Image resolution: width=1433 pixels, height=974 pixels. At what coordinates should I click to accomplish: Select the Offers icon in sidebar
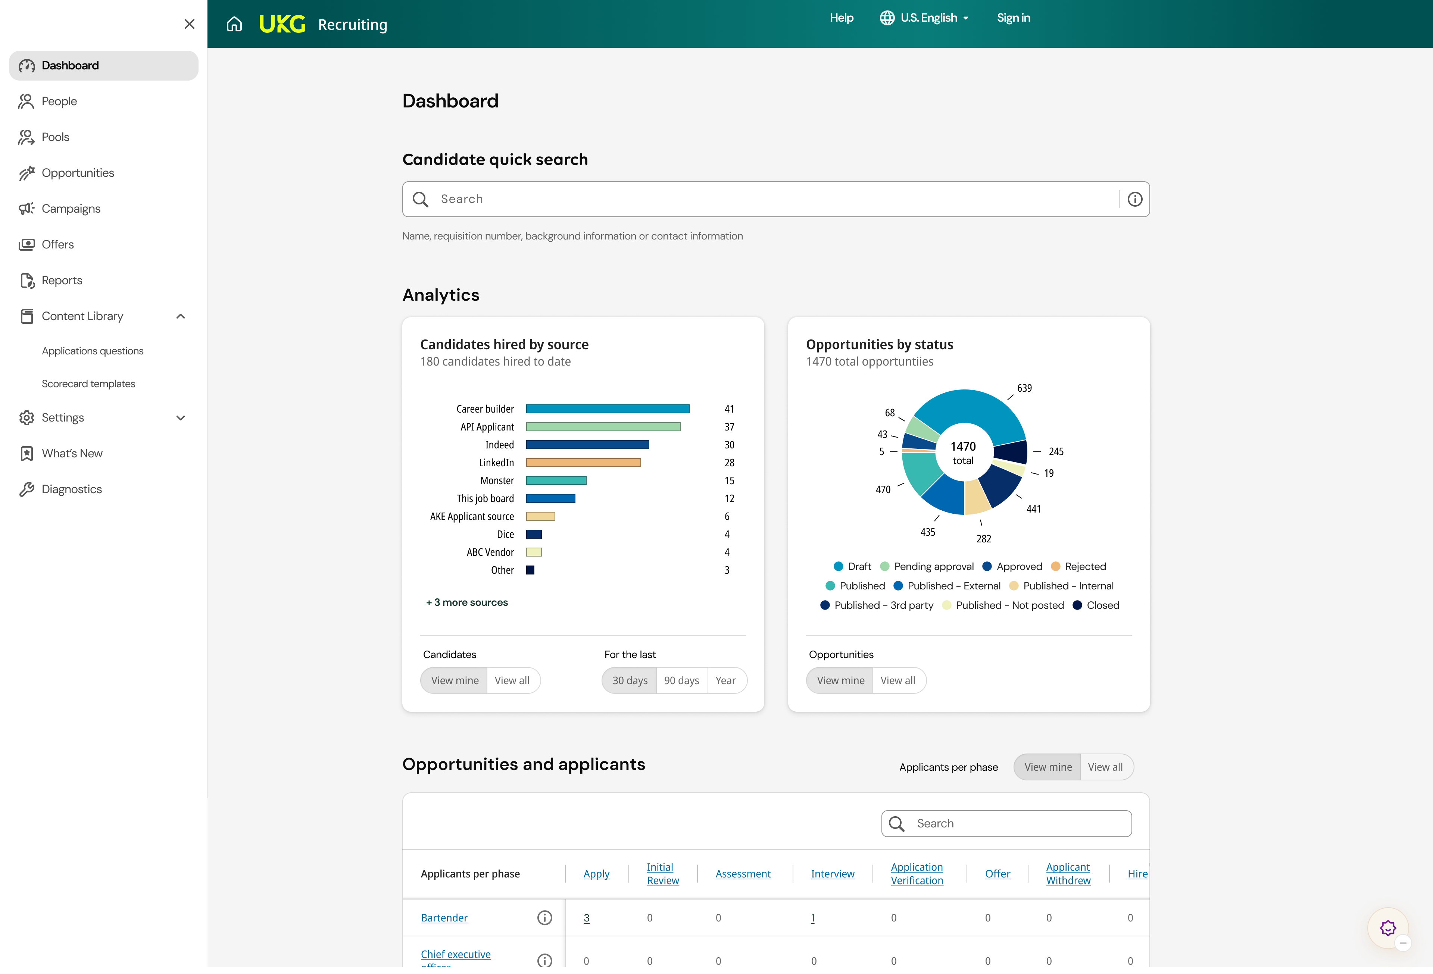[26, 244]
